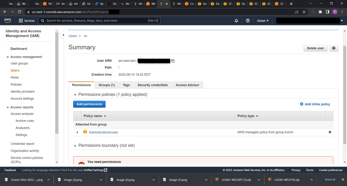Open the Admin group link

[289, 132]
